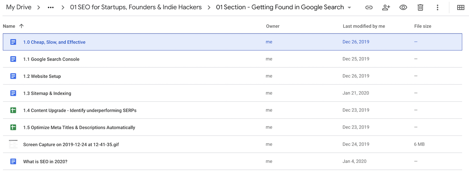Select the 1.2 Website Setup document
Screen dimensions: 469x176
(42, 76)
